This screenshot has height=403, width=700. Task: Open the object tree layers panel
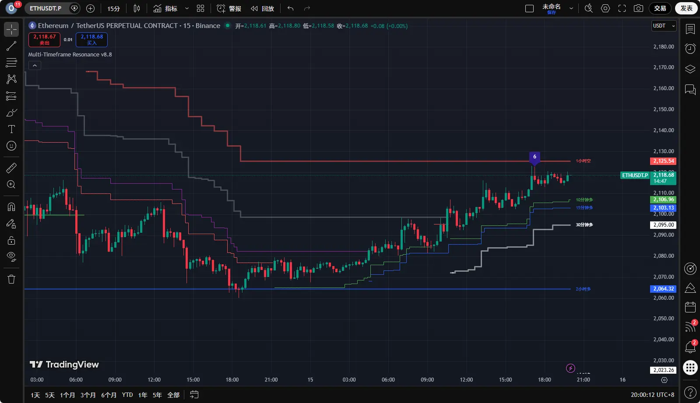tap(690, 69)
